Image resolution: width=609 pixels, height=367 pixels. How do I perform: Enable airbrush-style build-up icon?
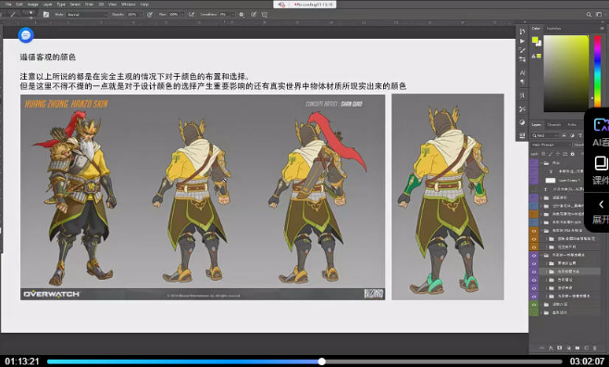tap(192, 15)
